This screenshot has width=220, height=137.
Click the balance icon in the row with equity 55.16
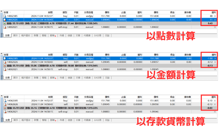(x=5, y=108)
